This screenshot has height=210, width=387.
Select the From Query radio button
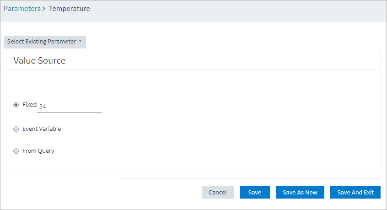tap(16, 151)
